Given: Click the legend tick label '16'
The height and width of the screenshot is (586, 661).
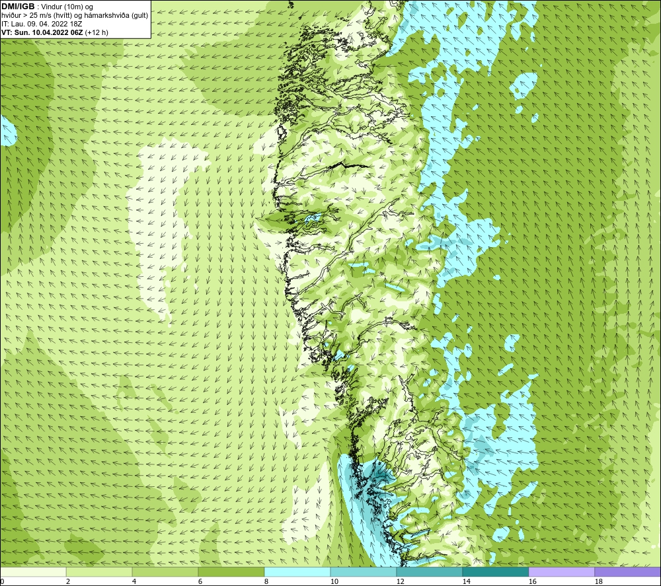Looking at the screenshot, I should pos(533,582).
